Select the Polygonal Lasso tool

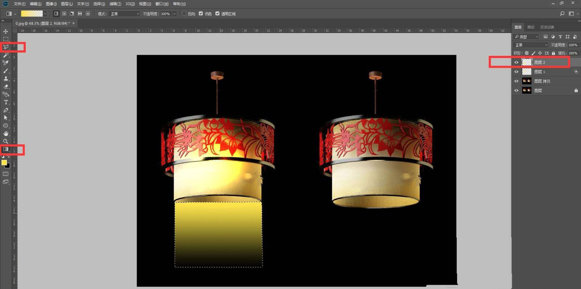(6, 47)
